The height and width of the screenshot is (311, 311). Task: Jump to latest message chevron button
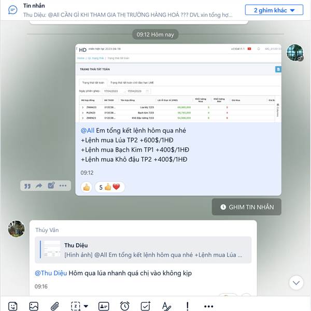pyautogui.click(x=296, y=283)
